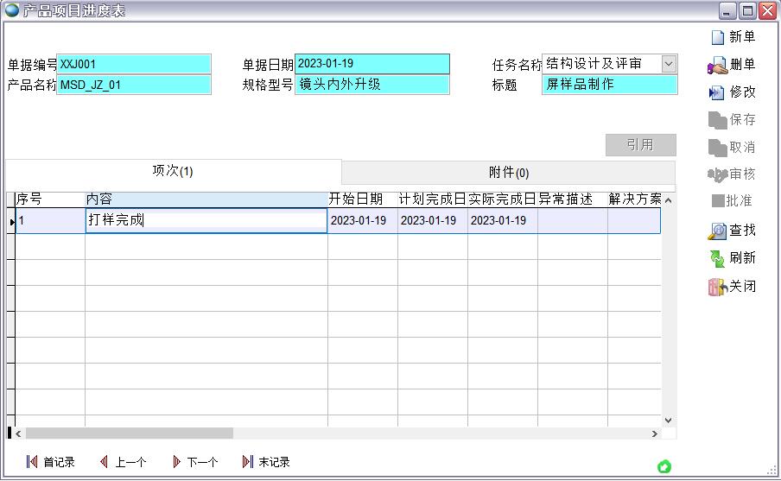Click the 单据编号 field XXJ001
Image resolution: width=781 pixels, height=481 pixels.
pos(134,64)
